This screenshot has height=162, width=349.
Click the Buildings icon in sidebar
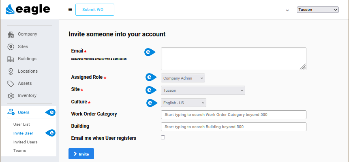11,59
